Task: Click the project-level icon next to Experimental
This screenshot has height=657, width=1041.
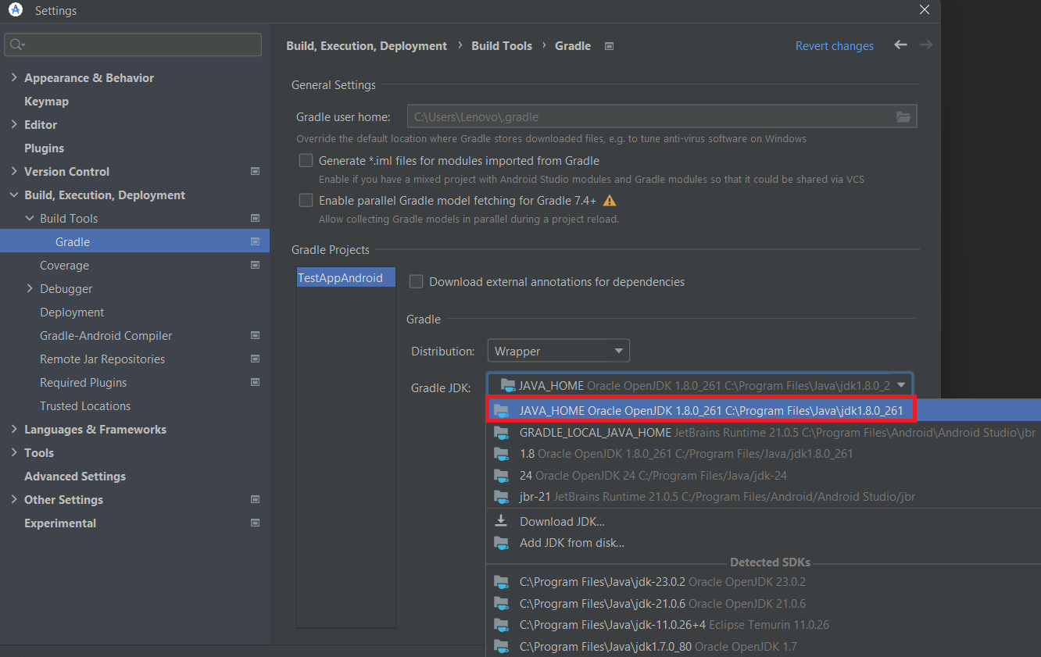Action: click(x=255, y=523)
